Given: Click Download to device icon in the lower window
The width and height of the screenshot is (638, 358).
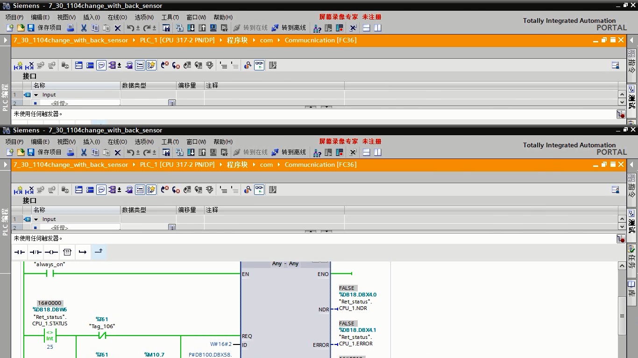Looking at the screenshot, I should pyautogui.click(x=191, y=152).
